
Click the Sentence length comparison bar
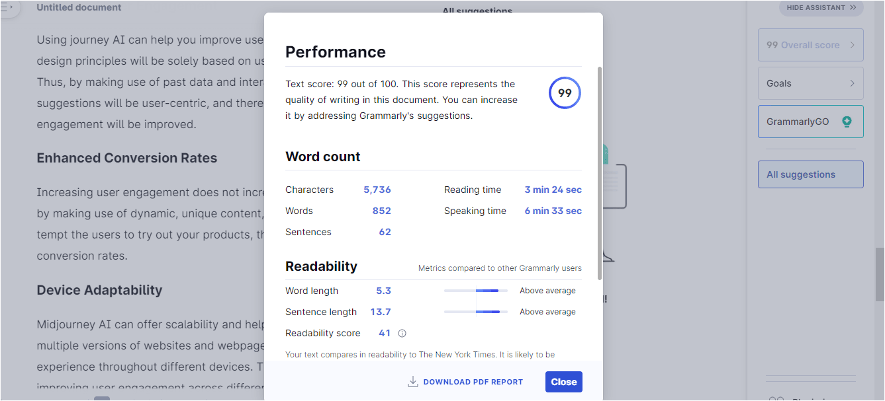click(476, 312)
